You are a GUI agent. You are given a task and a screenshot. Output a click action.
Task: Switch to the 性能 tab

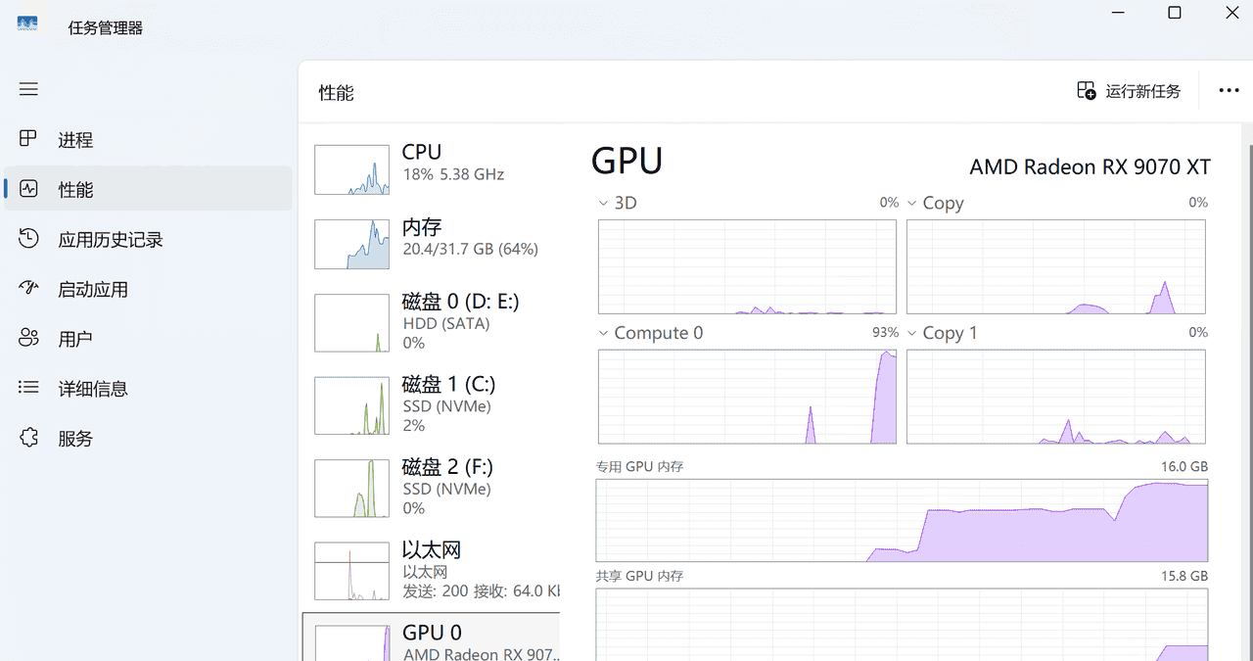(x=78, y=189)
